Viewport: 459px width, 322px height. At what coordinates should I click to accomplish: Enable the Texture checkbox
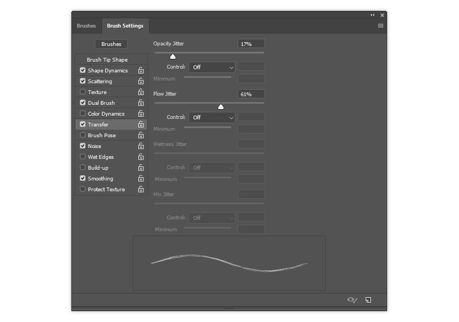tap(83, 92)
